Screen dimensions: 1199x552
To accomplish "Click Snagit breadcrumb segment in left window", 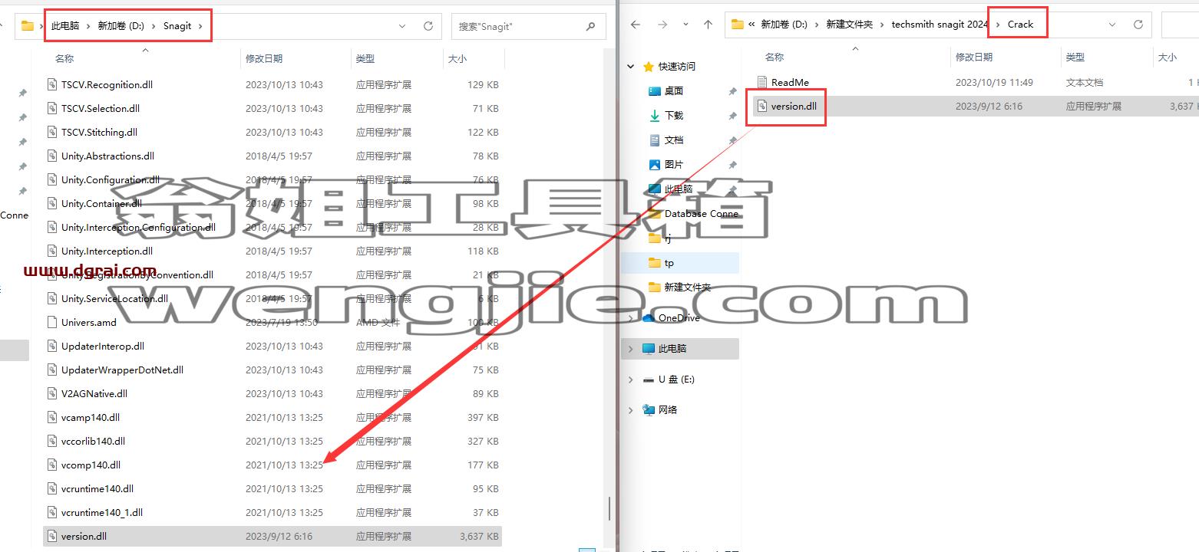I will tap(177, 26).
